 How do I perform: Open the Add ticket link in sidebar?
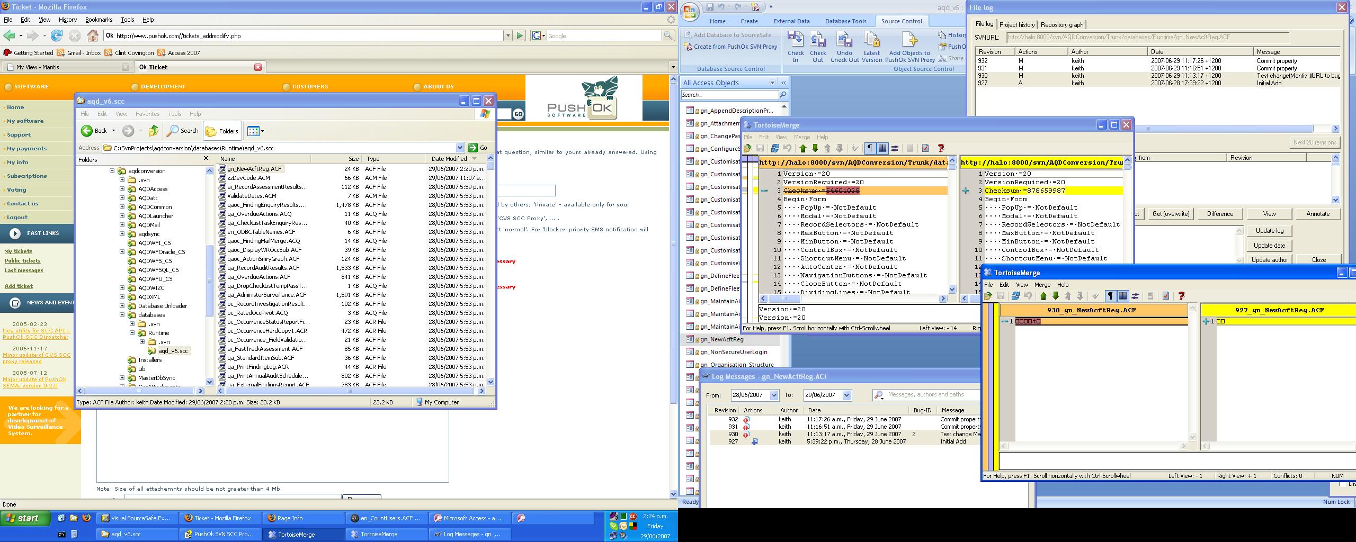coord(19,286)
